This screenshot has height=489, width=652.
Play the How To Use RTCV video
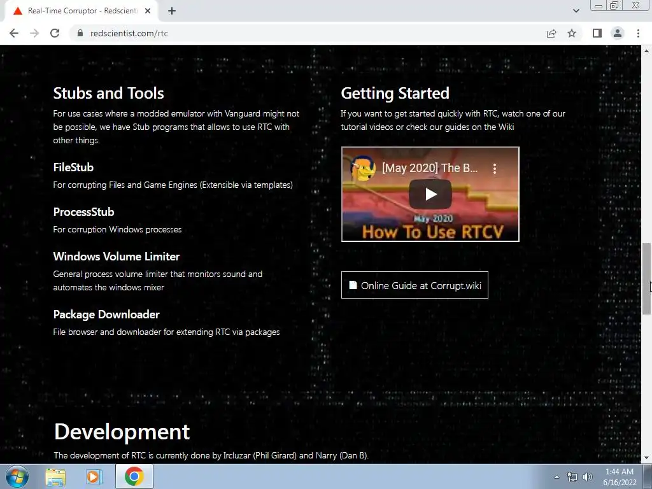click(x=430, y=194)
